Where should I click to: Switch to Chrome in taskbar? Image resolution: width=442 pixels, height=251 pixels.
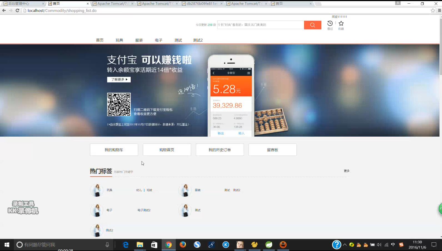(169, 245)
